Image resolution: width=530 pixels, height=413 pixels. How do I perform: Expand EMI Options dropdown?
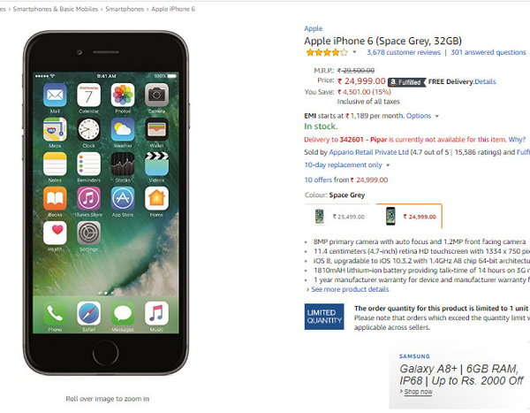[x=422, y=116]
